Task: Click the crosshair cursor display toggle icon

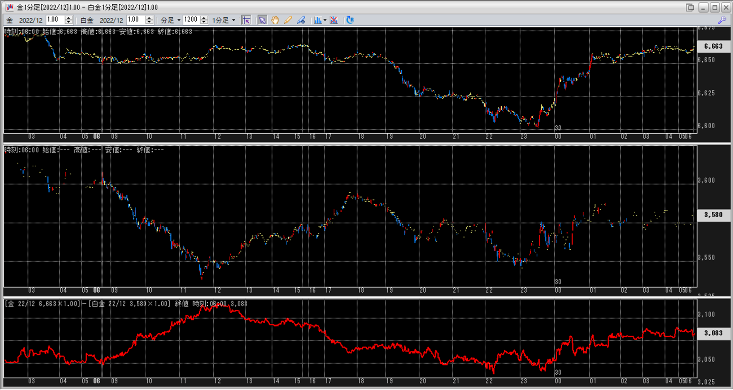Action: point(246,20)
